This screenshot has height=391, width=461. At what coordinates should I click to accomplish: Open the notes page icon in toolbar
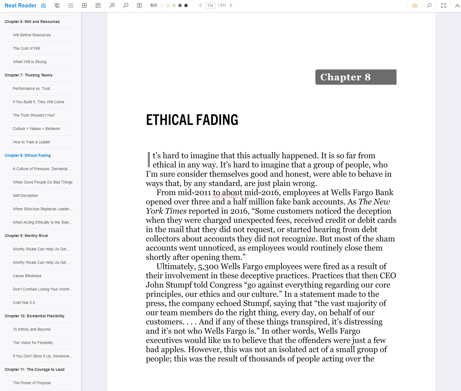[98, 5]
